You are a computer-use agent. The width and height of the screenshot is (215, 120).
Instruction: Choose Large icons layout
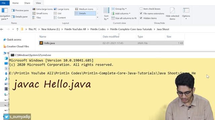pos(61,9)
